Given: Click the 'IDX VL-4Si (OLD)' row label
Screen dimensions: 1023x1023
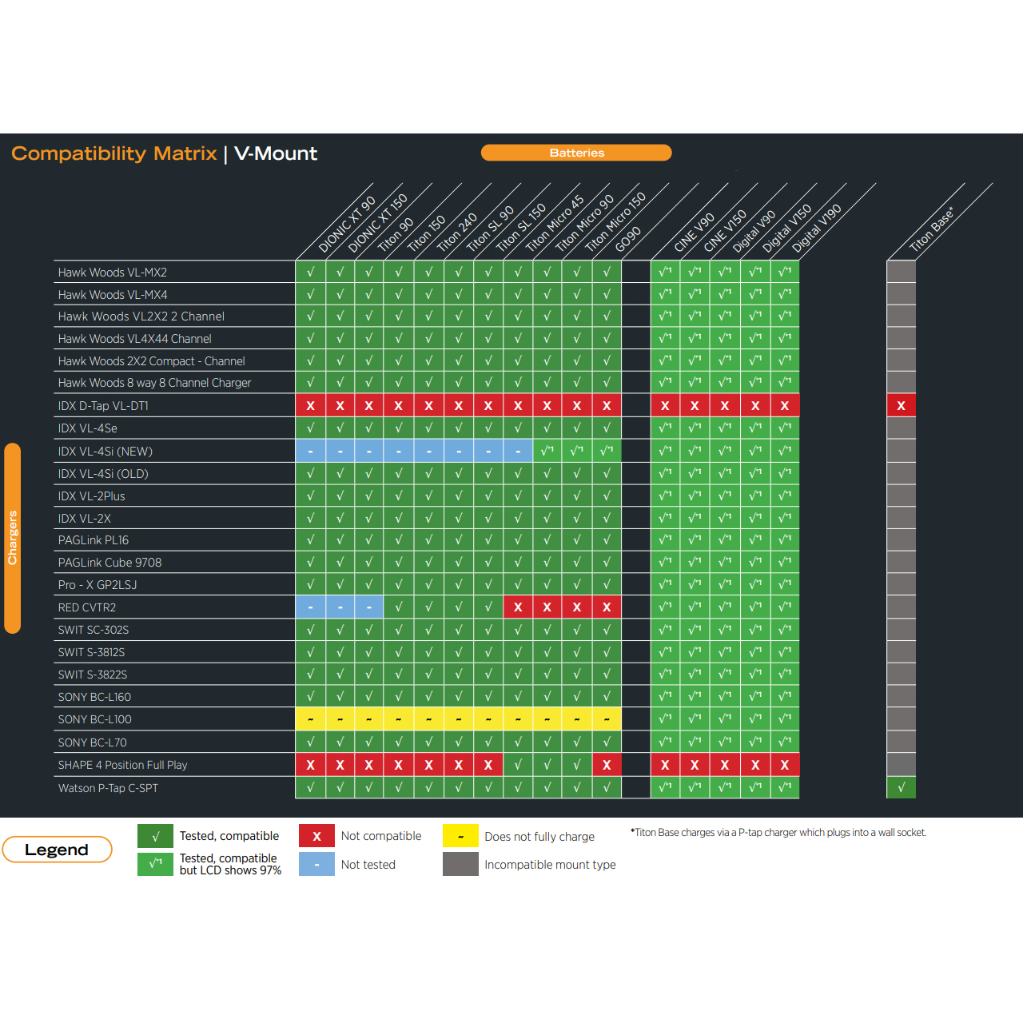Looking at the screenshot, I should [103, 474].
